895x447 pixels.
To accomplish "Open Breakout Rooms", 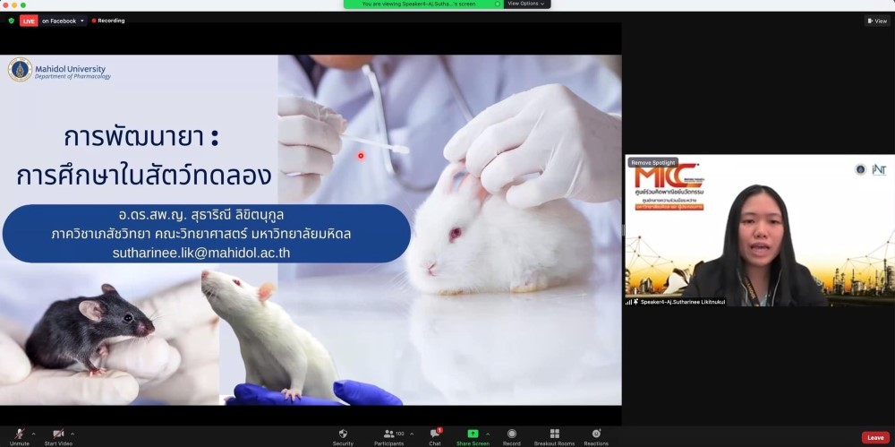I will tap(554, 434).
